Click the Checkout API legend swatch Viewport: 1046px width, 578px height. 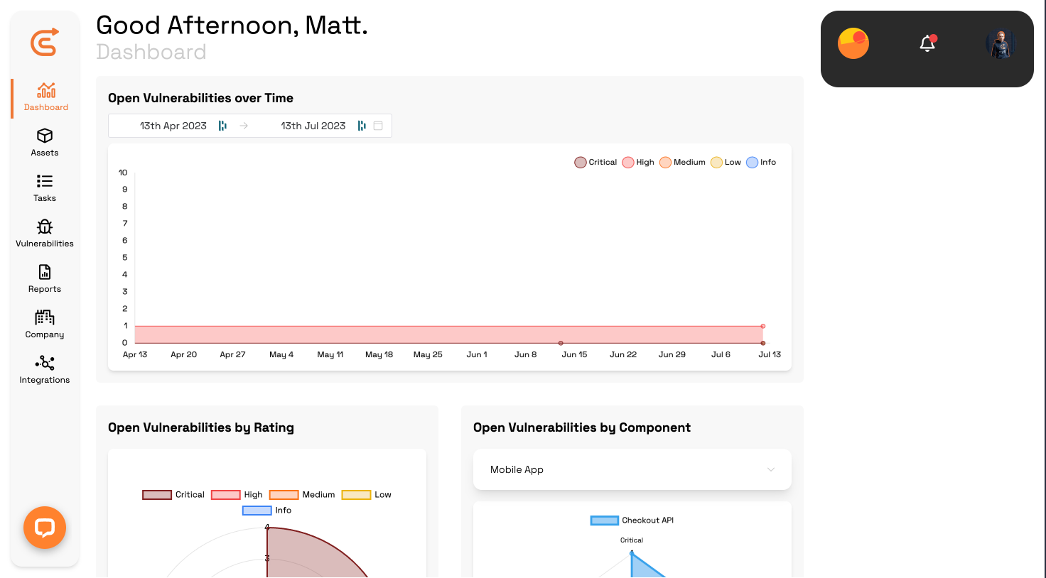[605, 520]
